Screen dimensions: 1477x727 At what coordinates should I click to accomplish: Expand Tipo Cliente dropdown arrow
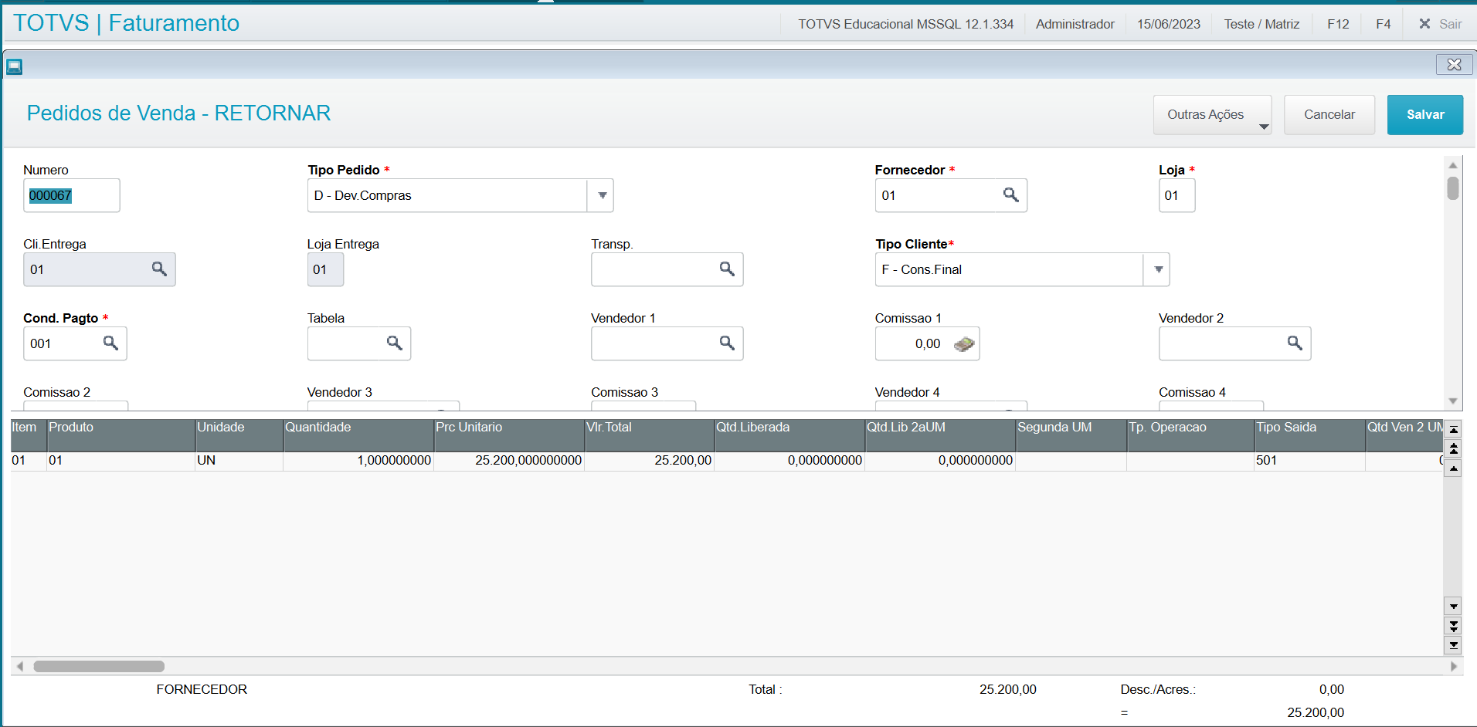click(x=1157, y=269)
